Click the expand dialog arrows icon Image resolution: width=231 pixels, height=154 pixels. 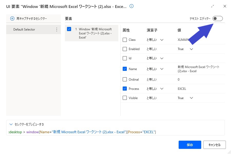[213, 6]
